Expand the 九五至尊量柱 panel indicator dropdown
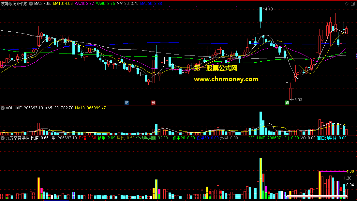Viewport: 357px width, 201px height. 3,138
